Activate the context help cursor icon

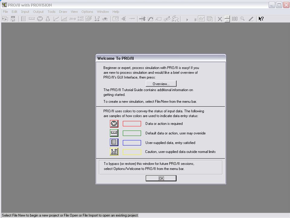pyautogui.click(x=261, y=19)
